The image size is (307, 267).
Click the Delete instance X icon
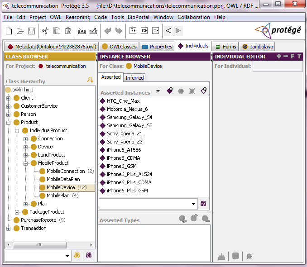(x=192, y=91)
